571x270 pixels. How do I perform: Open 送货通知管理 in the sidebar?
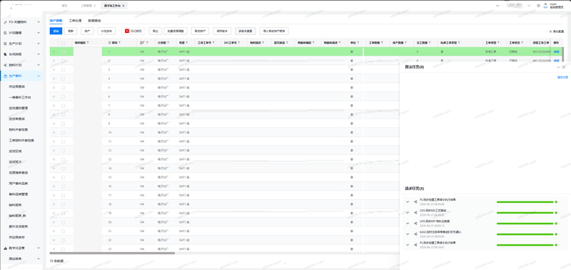(19, 109)
